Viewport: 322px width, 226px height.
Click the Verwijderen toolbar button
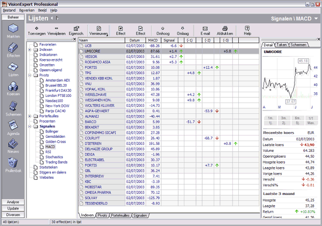click(x=56, y=31)
